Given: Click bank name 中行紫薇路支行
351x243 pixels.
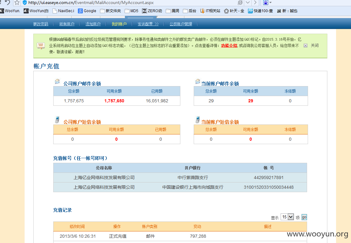Looking at the screenshot, I should pyautogui.click(x=193, y=177).
